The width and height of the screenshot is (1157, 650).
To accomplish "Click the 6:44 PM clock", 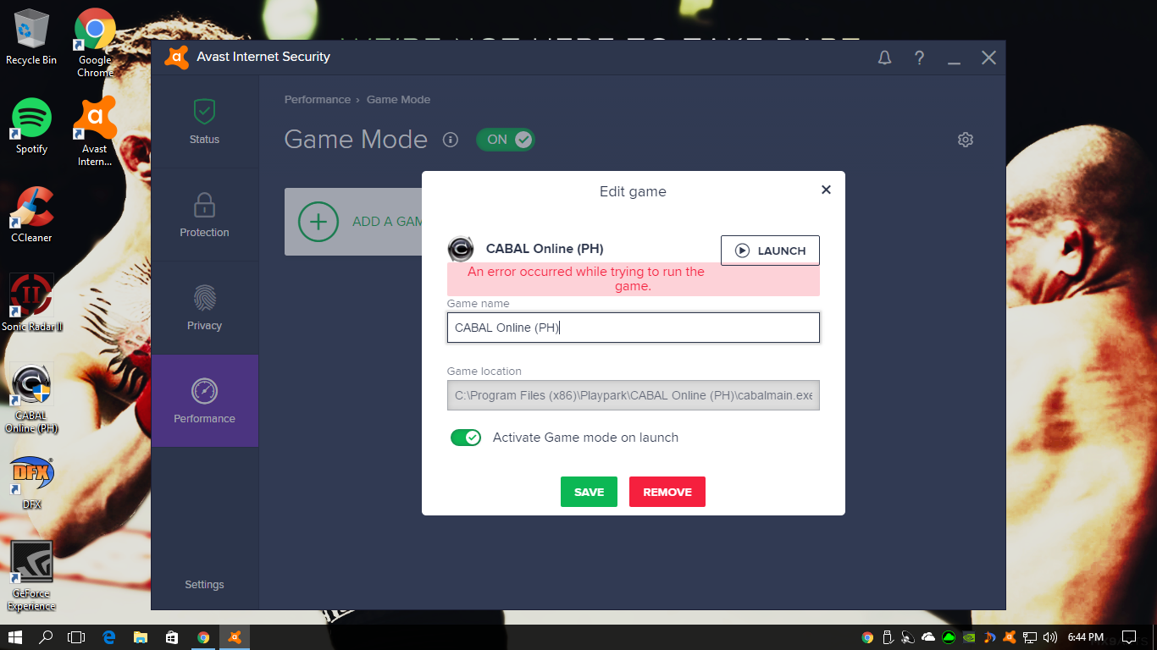I will (x=1086, y=637).
